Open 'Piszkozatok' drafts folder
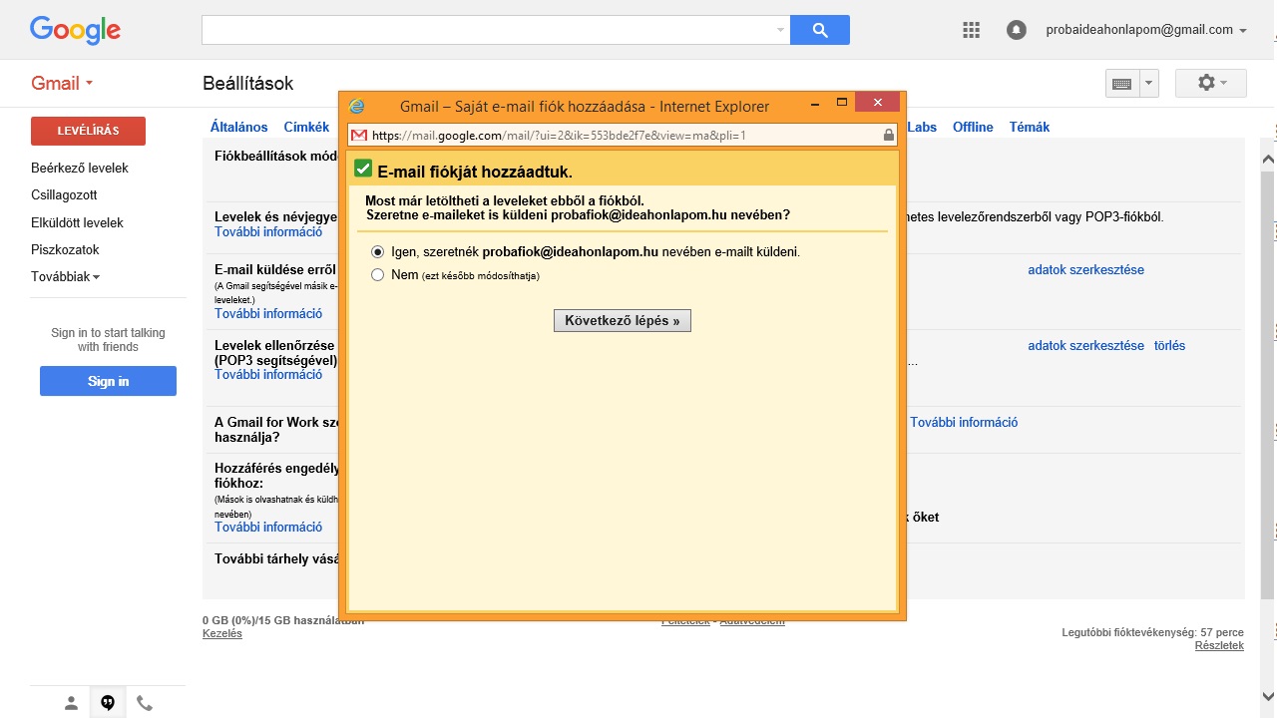The height and width of the screenshot is (718, 1277). 65,250
